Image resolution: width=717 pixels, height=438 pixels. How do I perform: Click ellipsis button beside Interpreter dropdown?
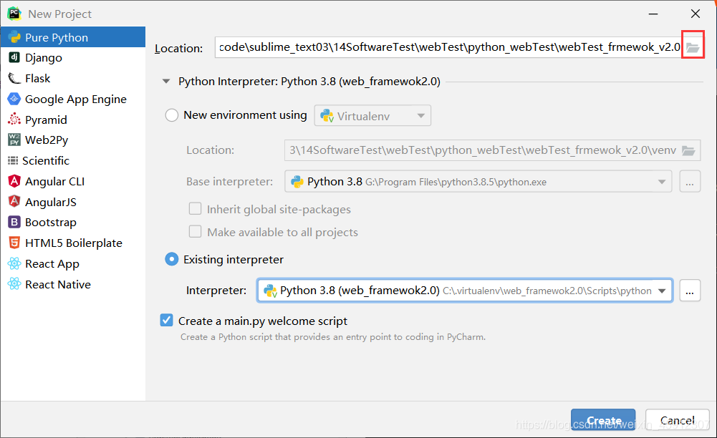(690, 291)
